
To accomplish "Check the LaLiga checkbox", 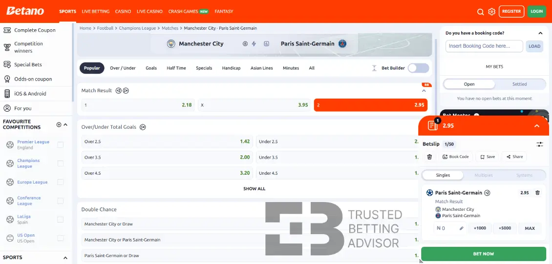I will [x=61, y=220].
